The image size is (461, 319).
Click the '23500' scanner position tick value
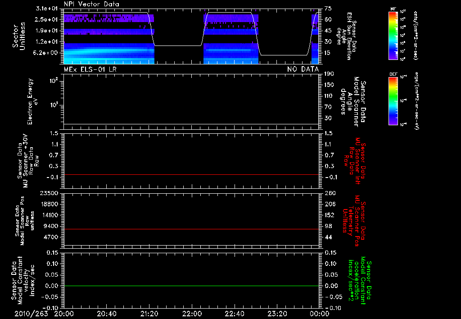point(50,193)
